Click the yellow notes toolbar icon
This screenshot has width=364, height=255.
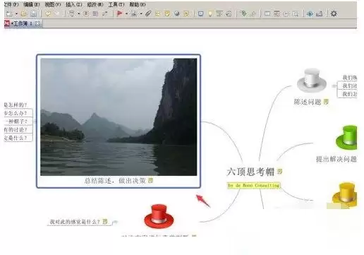coord(167,13)
